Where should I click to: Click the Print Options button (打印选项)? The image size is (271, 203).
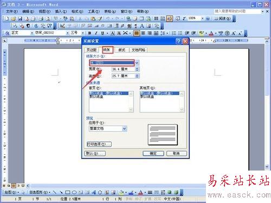pyautogui.click(x=99, y=144)
